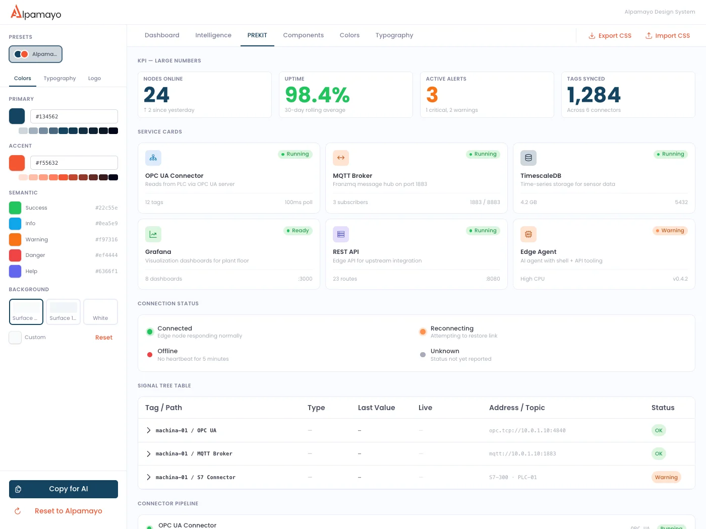
Task: Select the Alpamayo preset
Action: (35, 54)
